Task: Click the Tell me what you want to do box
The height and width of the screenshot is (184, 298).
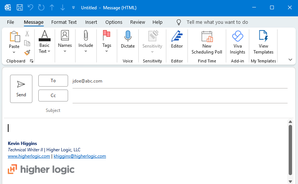Action: (217, 22)
